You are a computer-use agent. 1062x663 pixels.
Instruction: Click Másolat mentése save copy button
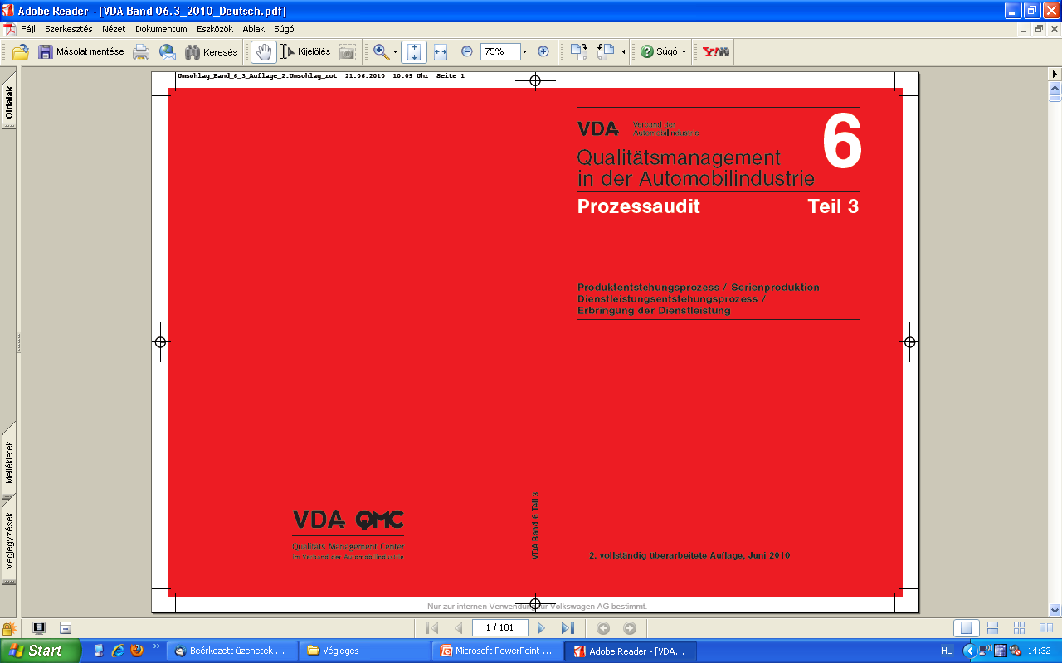tap(81, 51)
